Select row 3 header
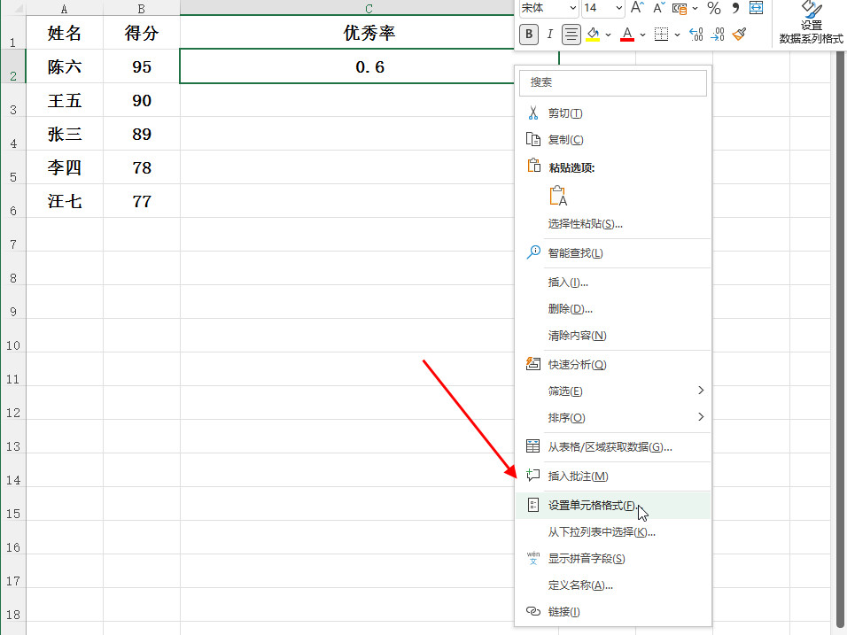This screenshot has width=847, height=635. click(13, 100)
